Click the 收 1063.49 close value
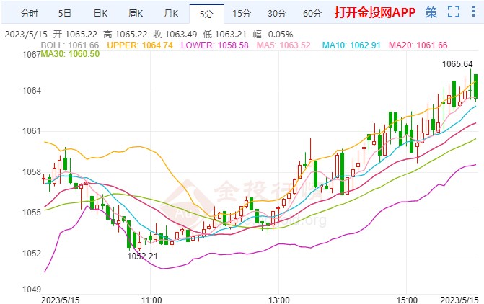 tap(175, 35)
